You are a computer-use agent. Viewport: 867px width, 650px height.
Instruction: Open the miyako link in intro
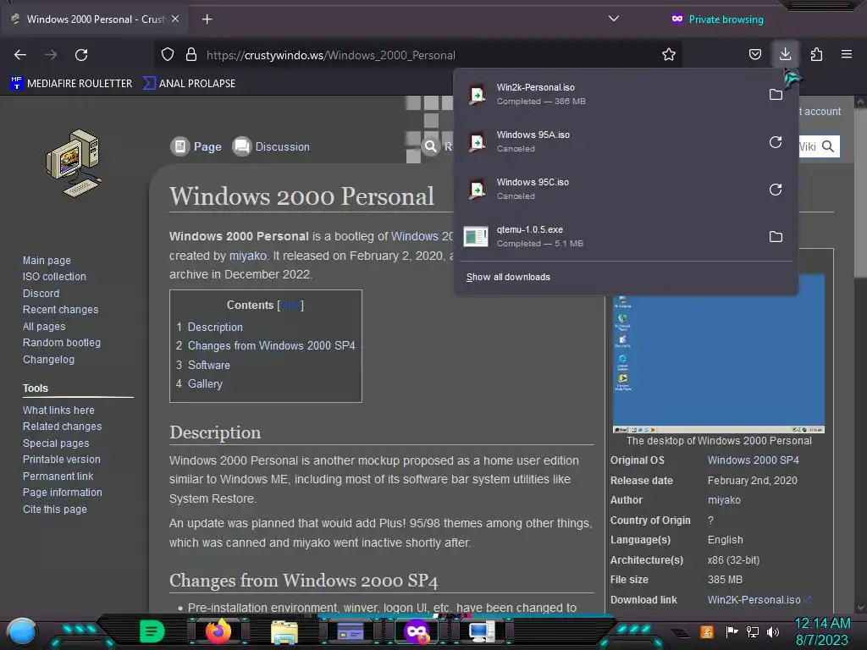pyautogui.click(x=248, y=256)
